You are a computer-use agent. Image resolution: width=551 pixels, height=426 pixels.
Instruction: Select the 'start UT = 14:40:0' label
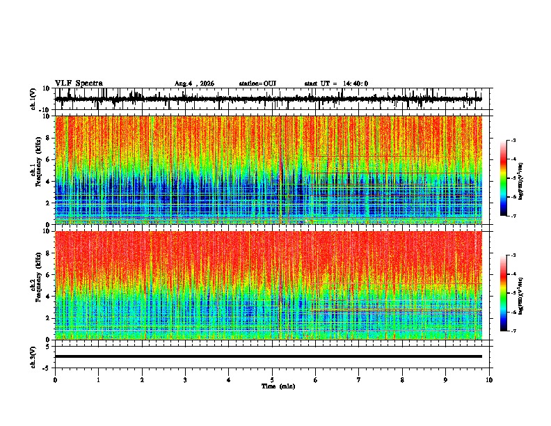pyautogui.click(x=336, y=84)
